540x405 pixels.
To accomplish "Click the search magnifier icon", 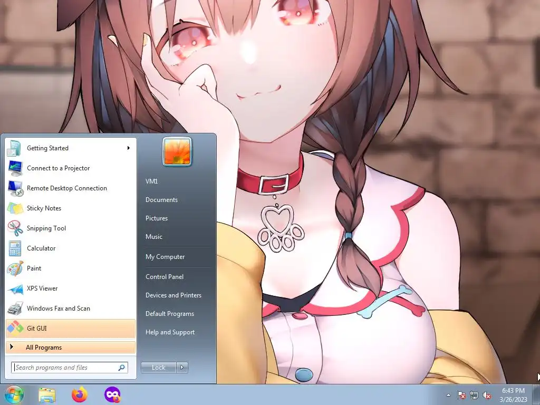I will (122, 368).
